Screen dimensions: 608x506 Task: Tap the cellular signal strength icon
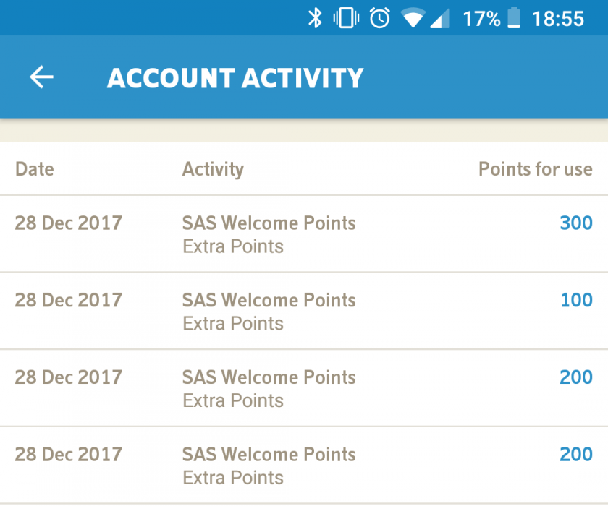click(439, 18)
